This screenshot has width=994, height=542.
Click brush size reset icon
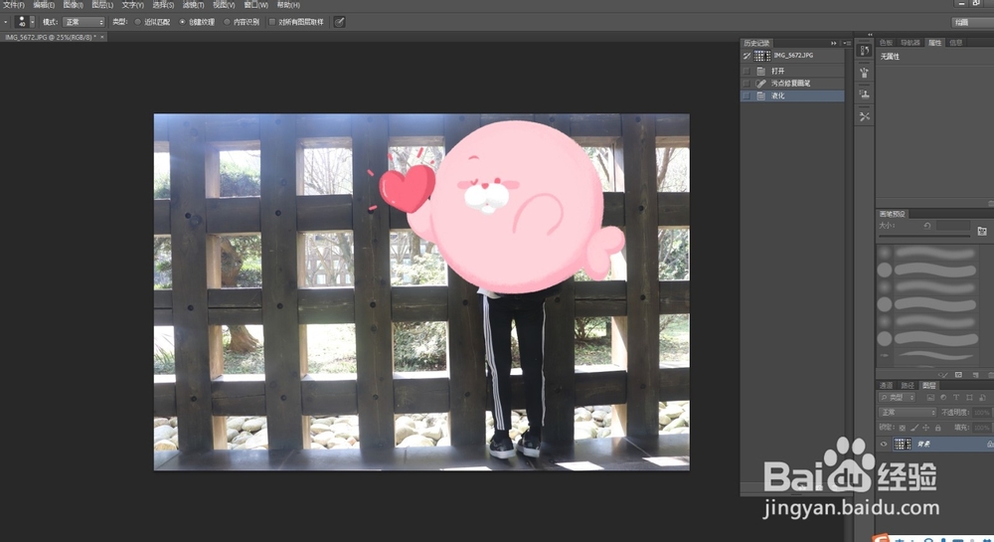click(926, 226)
